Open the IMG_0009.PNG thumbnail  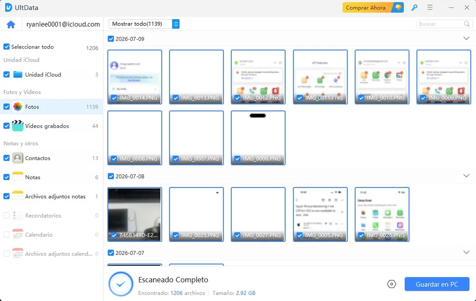click(x=444, y=77)
